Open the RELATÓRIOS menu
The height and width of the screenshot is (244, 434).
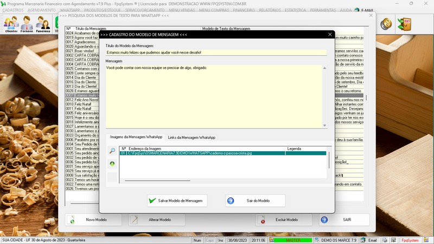click(270, 10)
